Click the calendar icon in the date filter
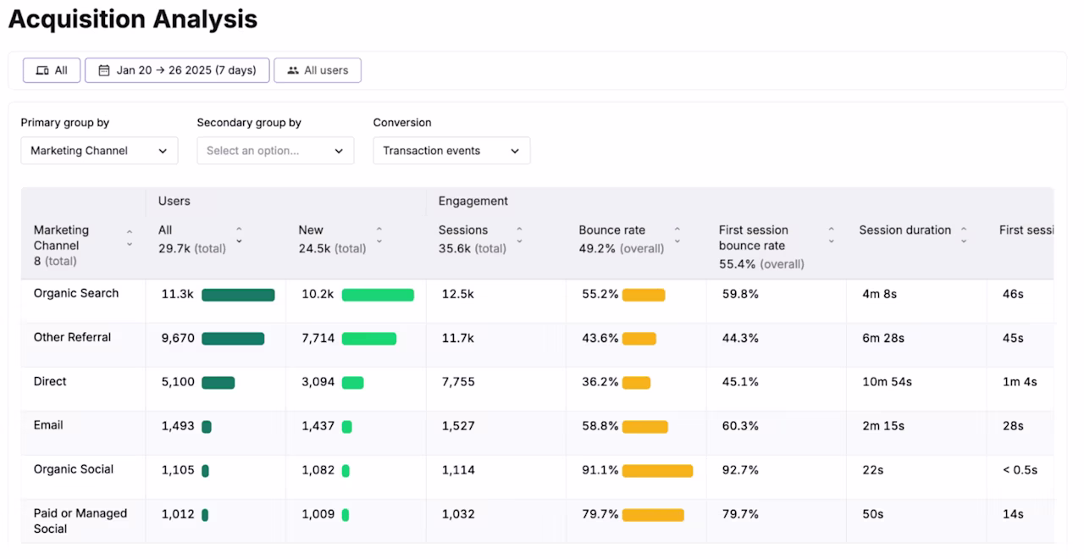 (104, 70)
